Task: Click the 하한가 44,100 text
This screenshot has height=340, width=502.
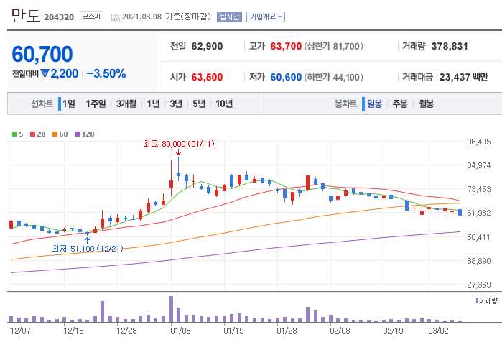Action: 333,77
